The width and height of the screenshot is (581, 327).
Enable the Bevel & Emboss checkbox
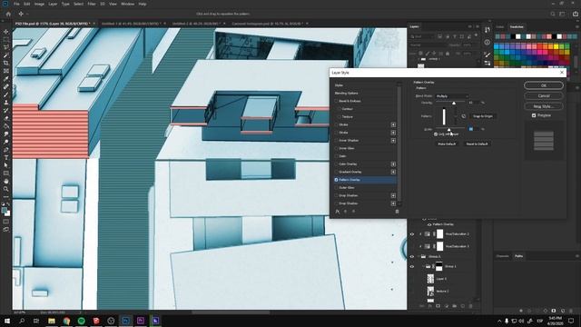pyautogui.click(x=337, y=101)
